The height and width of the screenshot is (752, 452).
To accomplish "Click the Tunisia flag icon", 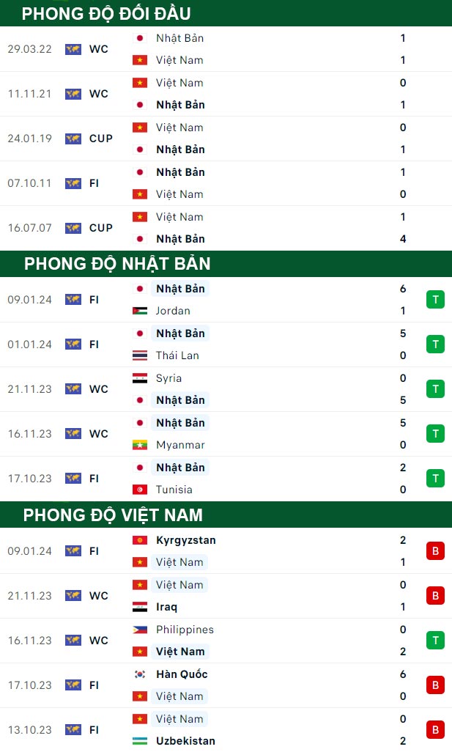I will (x=139, y=490).
